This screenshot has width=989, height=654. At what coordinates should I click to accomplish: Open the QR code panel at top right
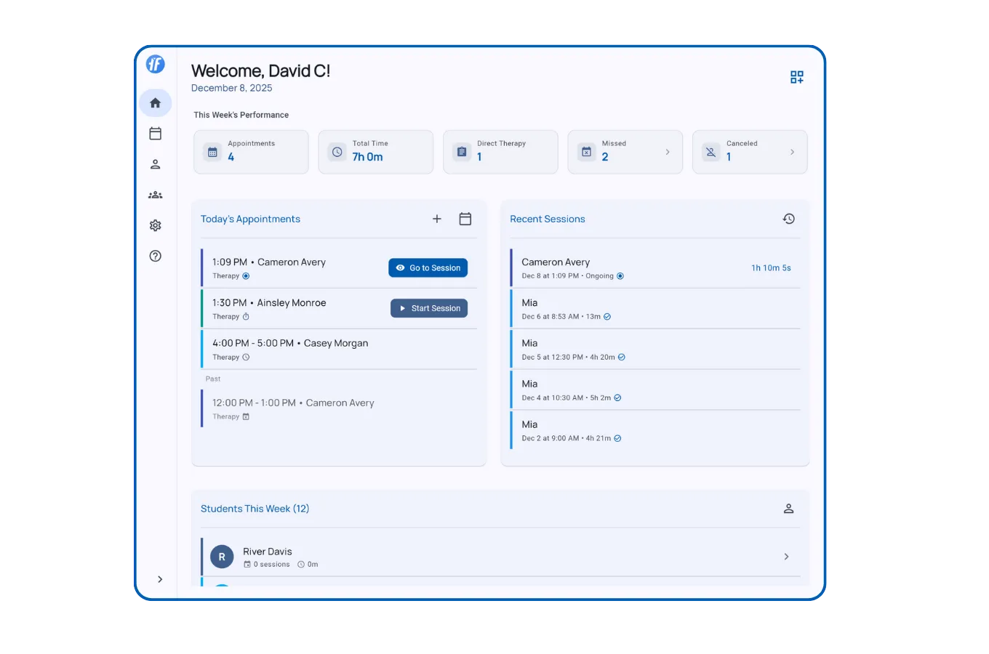[x=796, y=77]
